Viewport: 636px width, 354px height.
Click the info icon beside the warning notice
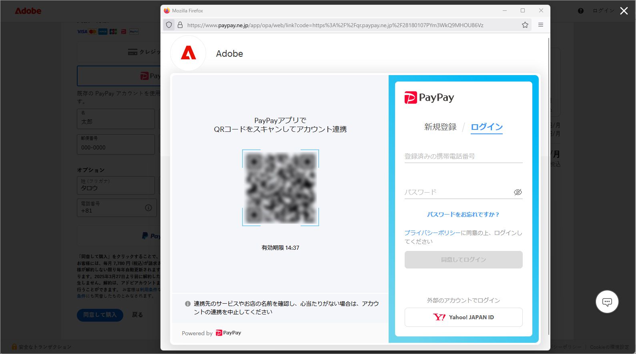coord(188,304)
